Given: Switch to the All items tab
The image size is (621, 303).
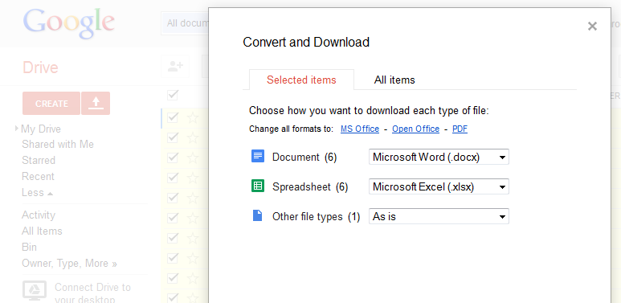Looking at the screenshot, I should 394,80.
